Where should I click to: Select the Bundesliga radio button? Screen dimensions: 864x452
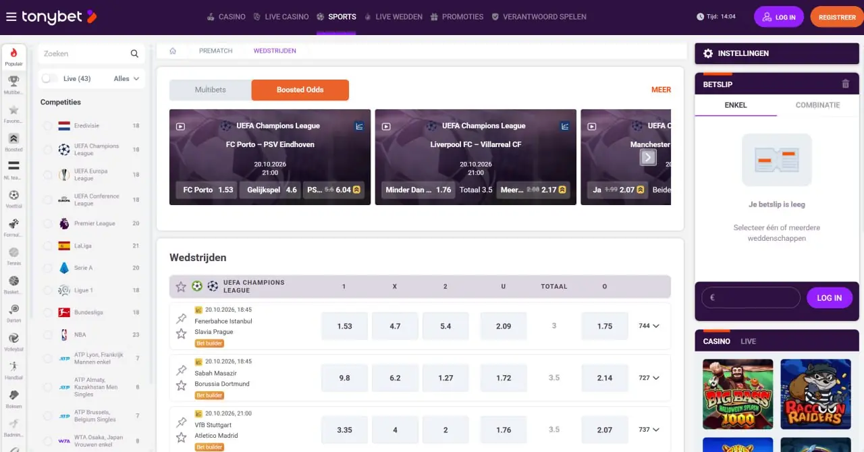pyautogui.click(x=47, y=313)
